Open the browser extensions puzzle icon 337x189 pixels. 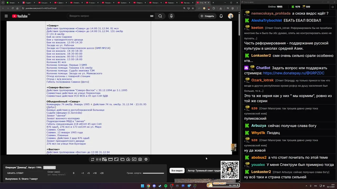214,8
